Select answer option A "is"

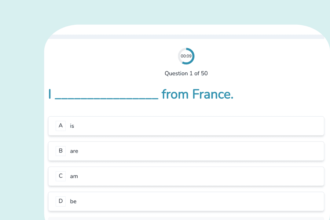point(186,126)
